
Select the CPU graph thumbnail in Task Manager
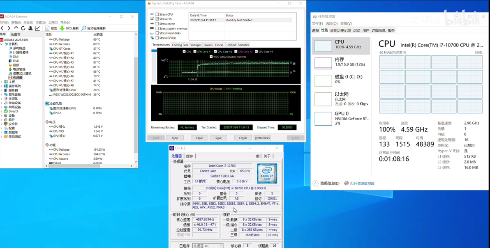click(323, 46)
